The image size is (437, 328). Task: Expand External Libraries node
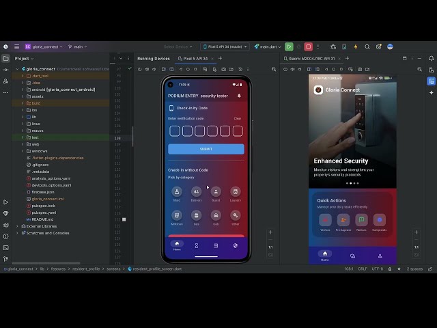17,226
